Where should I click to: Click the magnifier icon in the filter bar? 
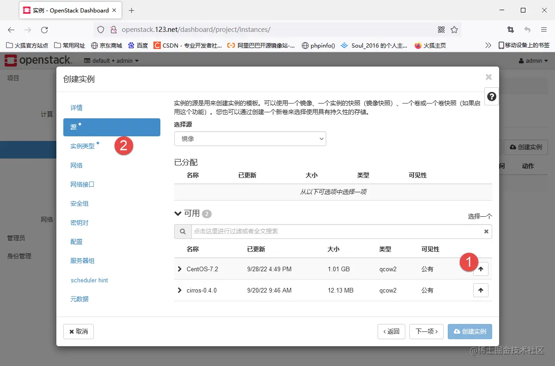[183, 231]
